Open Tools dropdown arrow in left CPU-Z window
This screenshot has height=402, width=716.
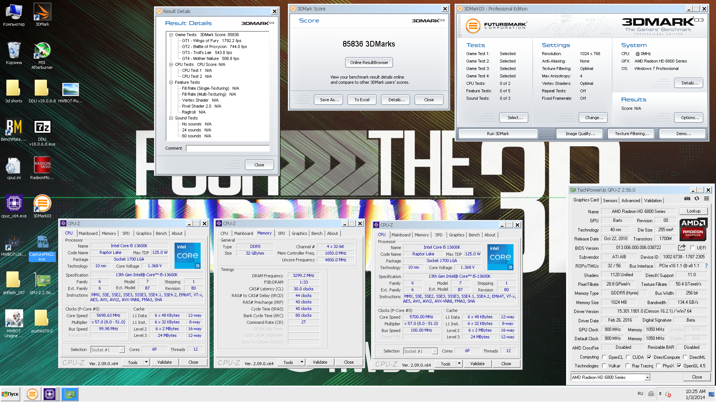pyautogui.click(x=146, y=362)
